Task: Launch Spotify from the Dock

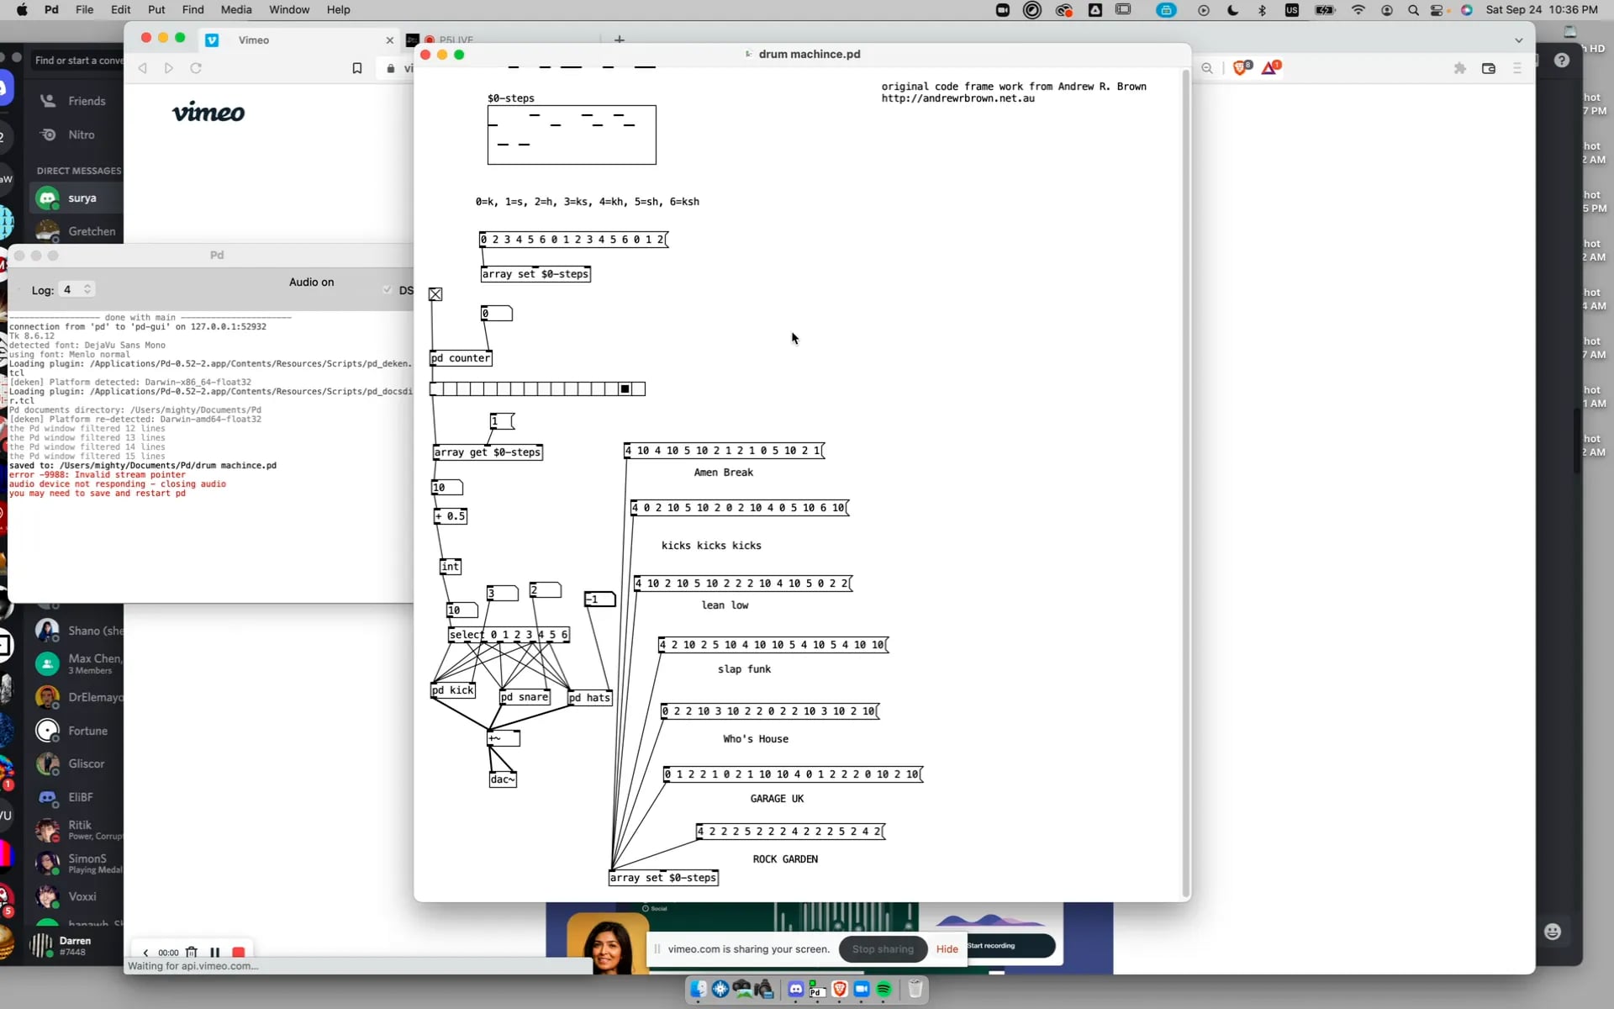Action: [x=883, y=990]
